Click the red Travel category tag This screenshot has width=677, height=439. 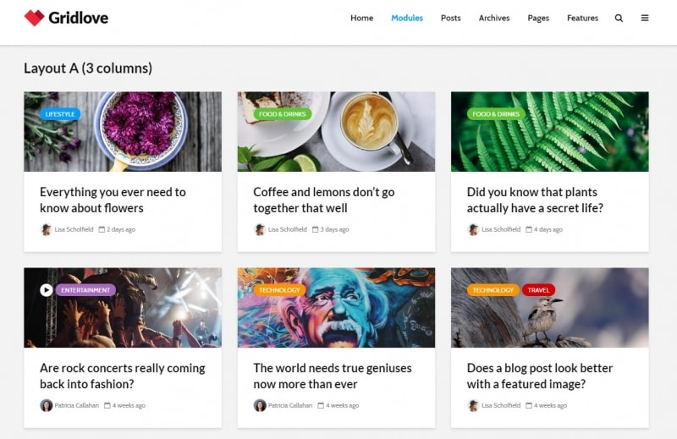(538, 290)
